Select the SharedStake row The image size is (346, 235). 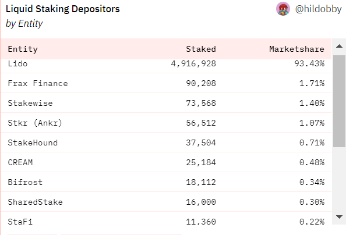tap(166, 202)
